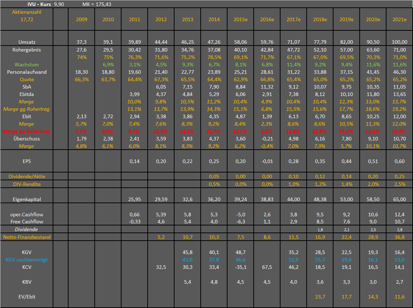Click the "DIV-Rendite" row label

tap(26, 184)
